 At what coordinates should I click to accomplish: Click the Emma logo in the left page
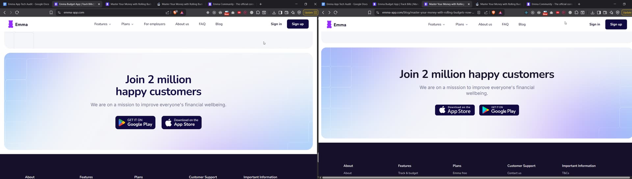point(18,24)
